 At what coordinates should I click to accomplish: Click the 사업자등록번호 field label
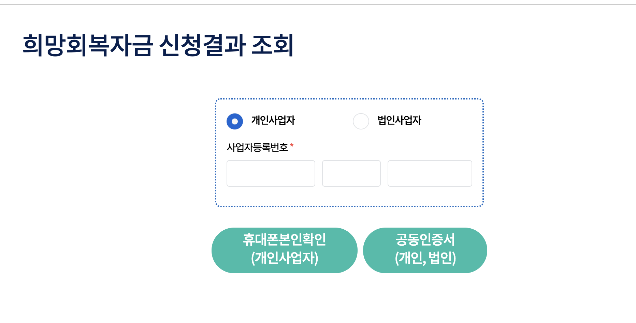coord(258,147)
